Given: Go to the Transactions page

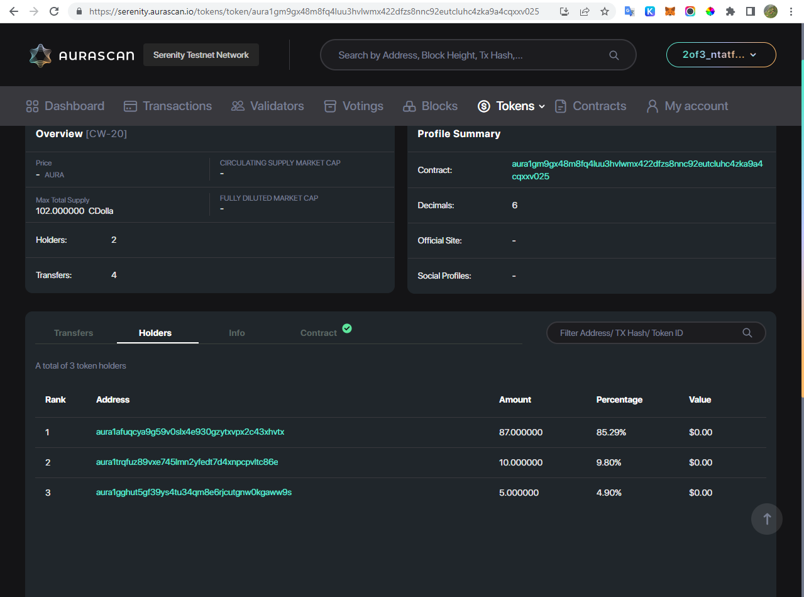Looking at the screenshot, I should [x=168, y=106].
